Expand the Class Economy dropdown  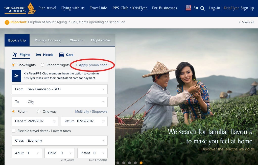coord(103,141)
